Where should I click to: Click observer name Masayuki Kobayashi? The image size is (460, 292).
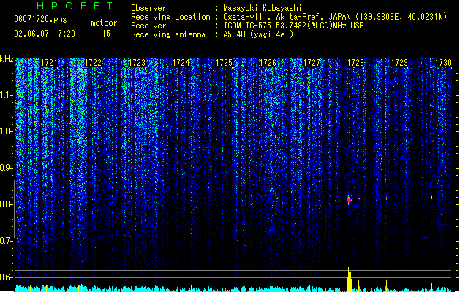pyautogui.click(x=263, y=8)
